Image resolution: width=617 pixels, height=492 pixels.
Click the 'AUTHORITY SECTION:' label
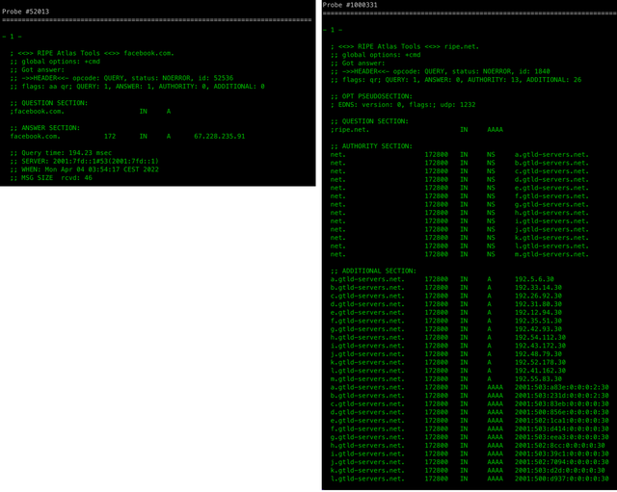pos(371,145)
